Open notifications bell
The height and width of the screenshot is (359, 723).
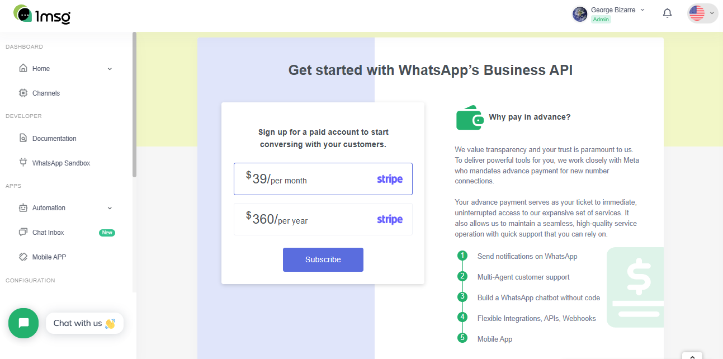pyautogui.click(x=667, y=13)
